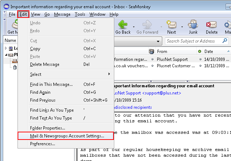Viewport: 231px width, 161px height.
Task: Click the junk status column icon before Date
Action: click(199, 52)
